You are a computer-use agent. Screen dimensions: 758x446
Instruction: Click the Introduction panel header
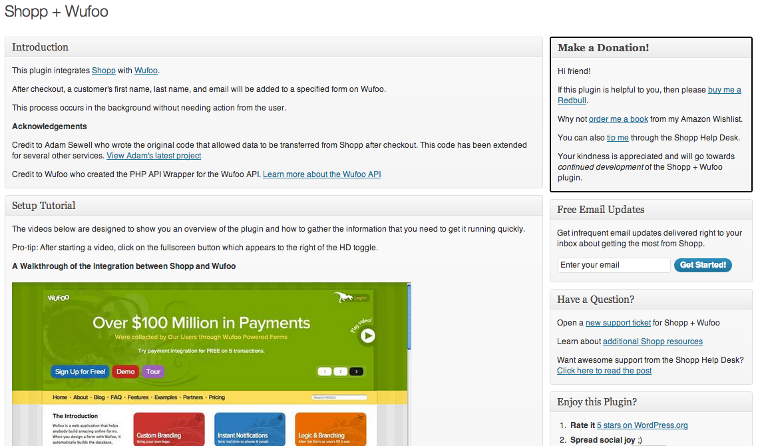click(x=274, y=47)
